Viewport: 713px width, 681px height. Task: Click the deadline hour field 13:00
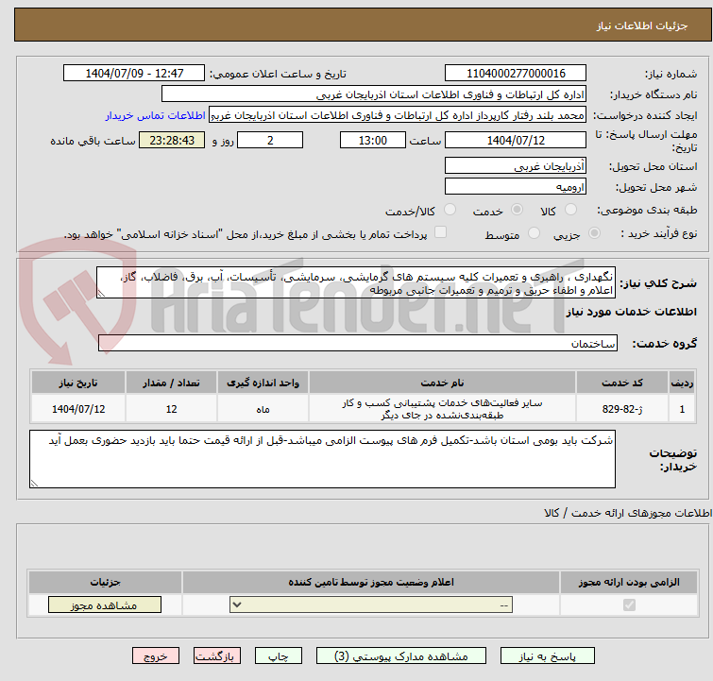tap(373, 140)
